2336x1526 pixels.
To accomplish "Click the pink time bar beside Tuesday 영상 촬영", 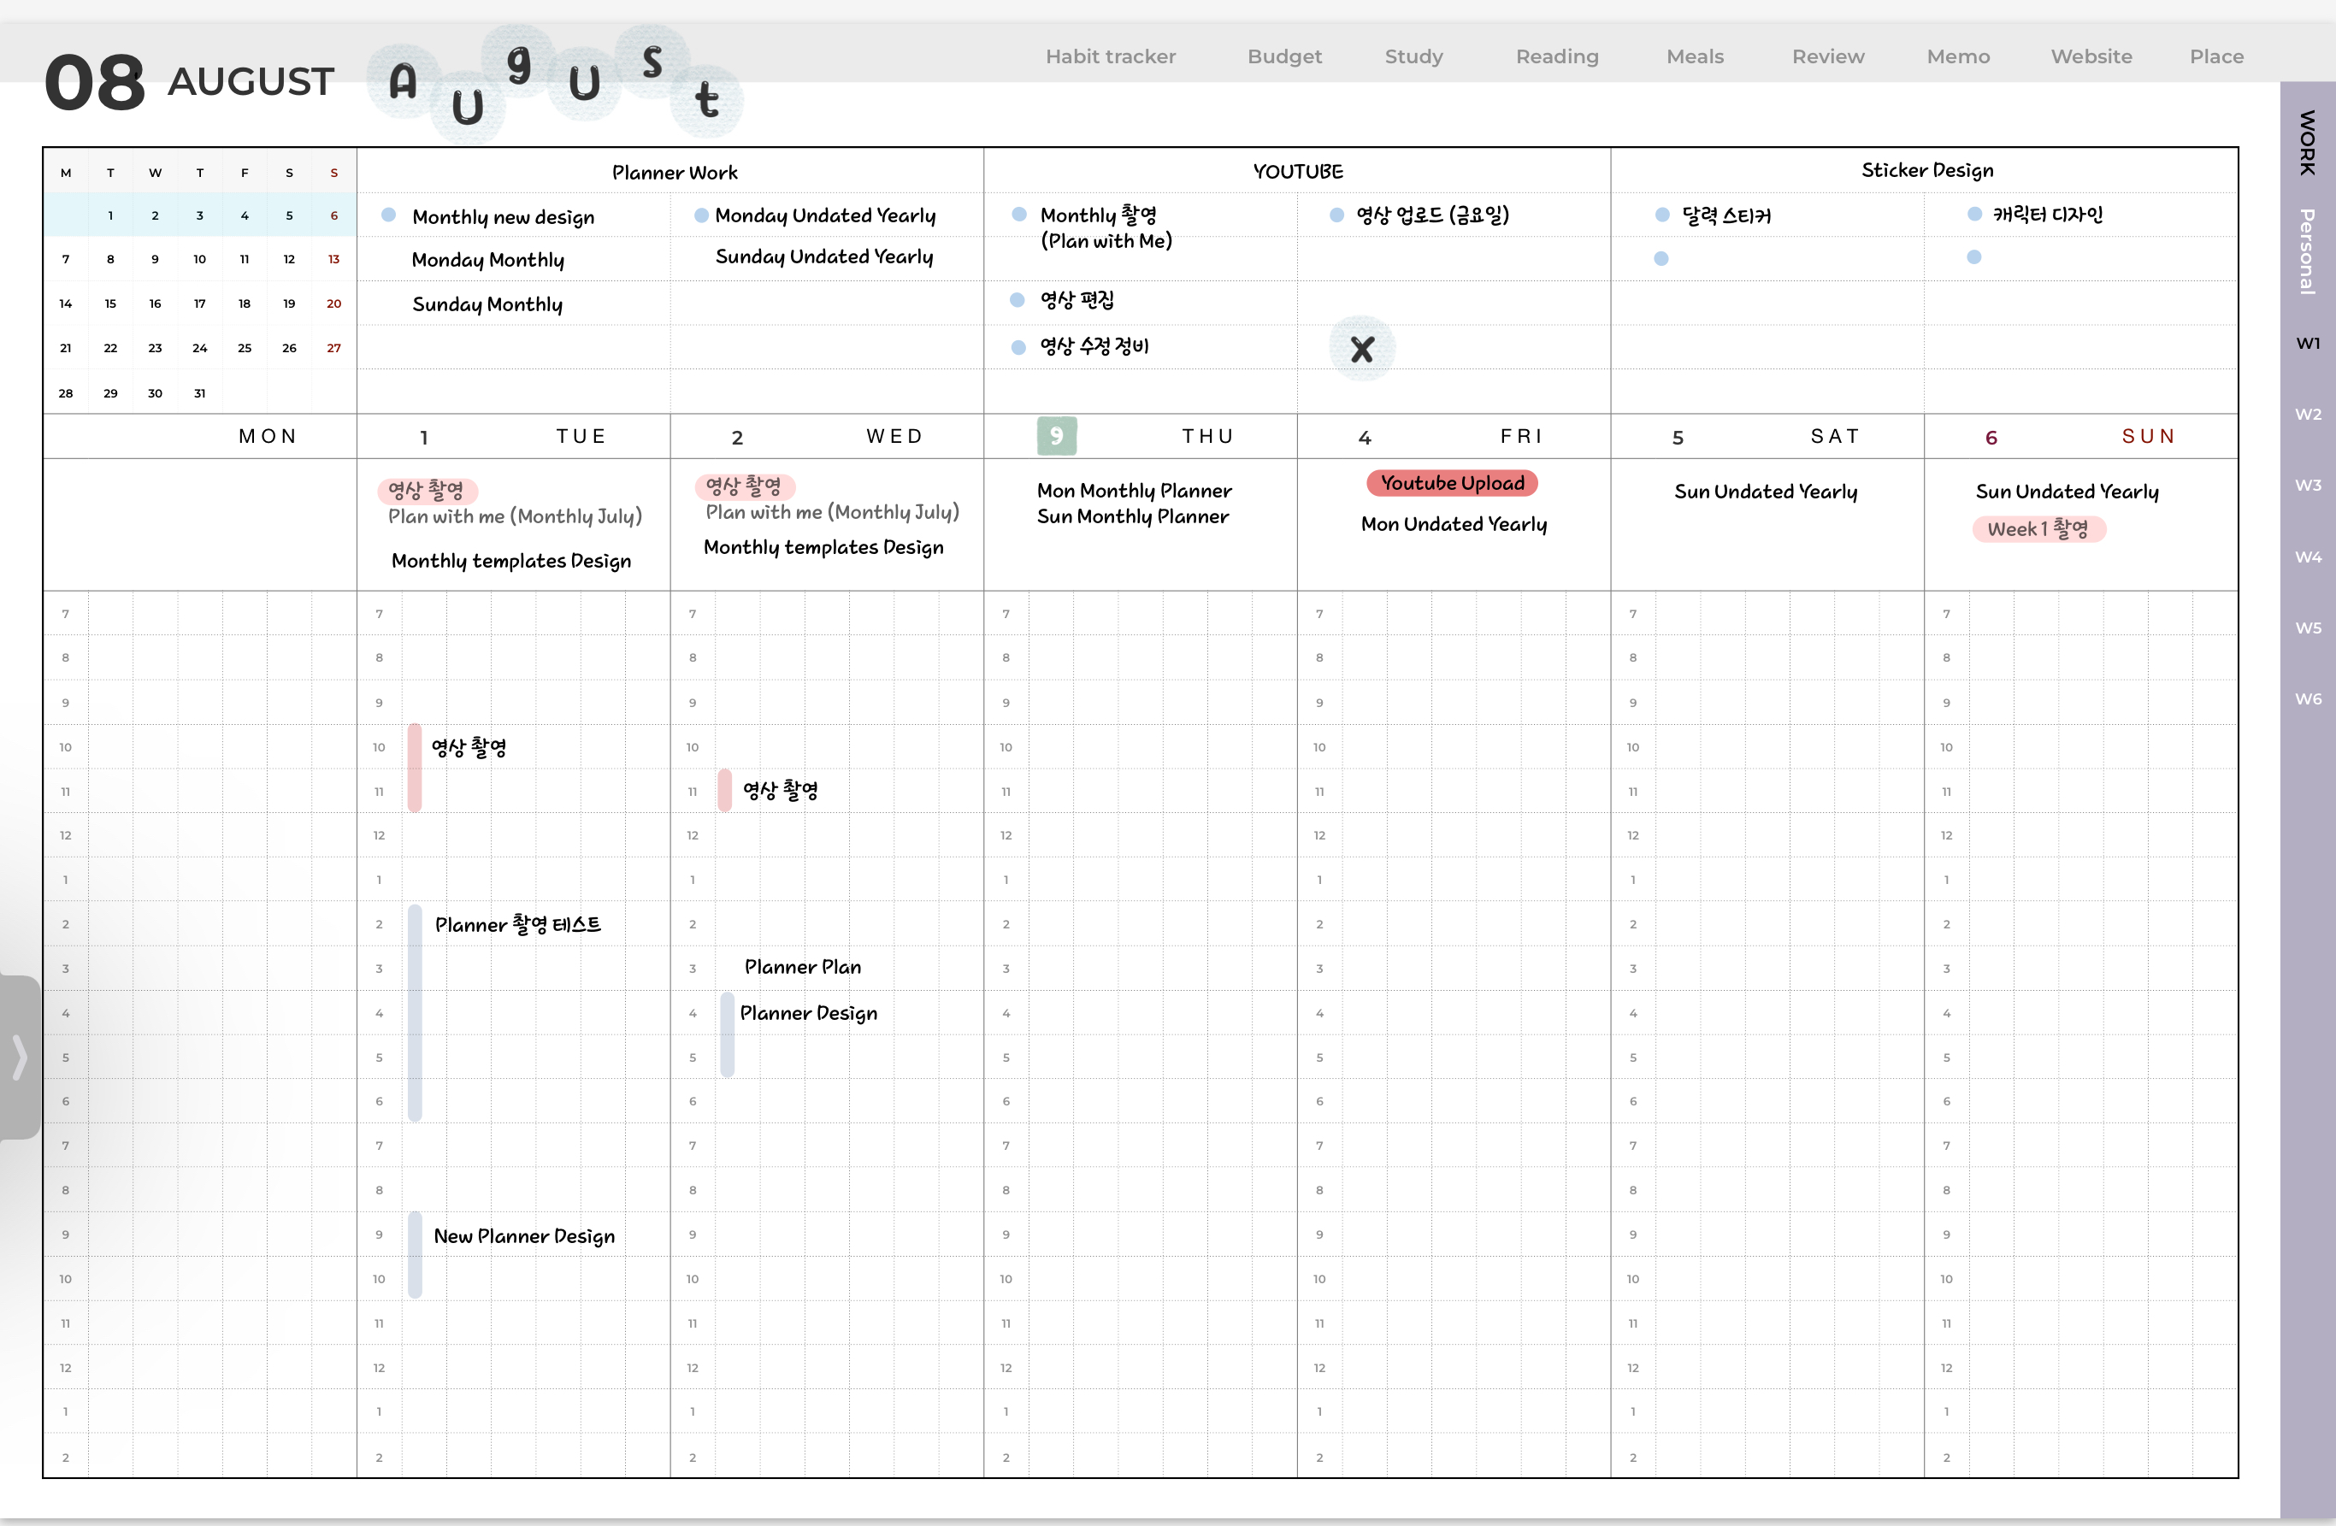I will coord(414,768).
